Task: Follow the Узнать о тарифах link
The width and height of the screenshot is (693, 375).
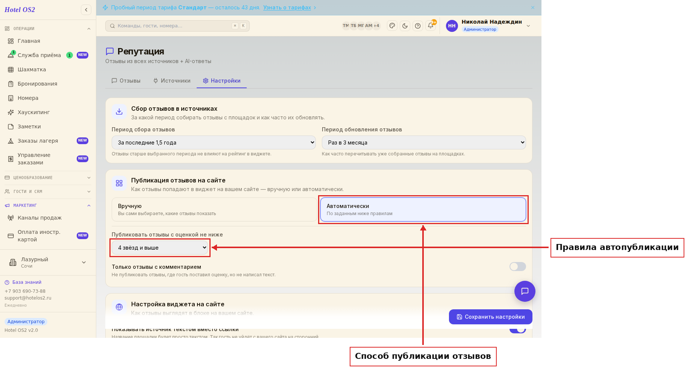Action: point(287,8)
